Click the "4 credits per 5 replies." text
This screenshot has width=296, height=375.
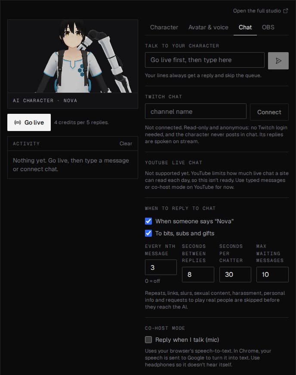(x=81, y=122)
